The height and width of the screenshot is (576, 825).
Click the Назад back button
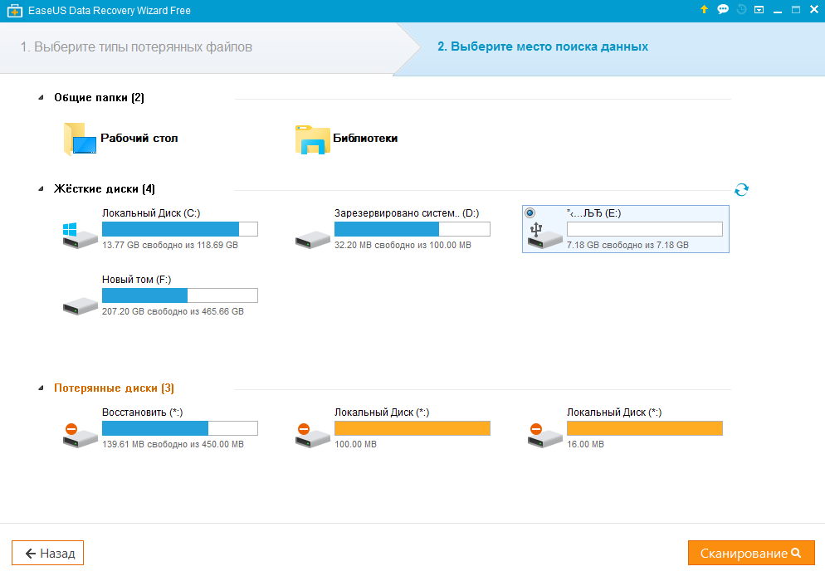[48, 553]
